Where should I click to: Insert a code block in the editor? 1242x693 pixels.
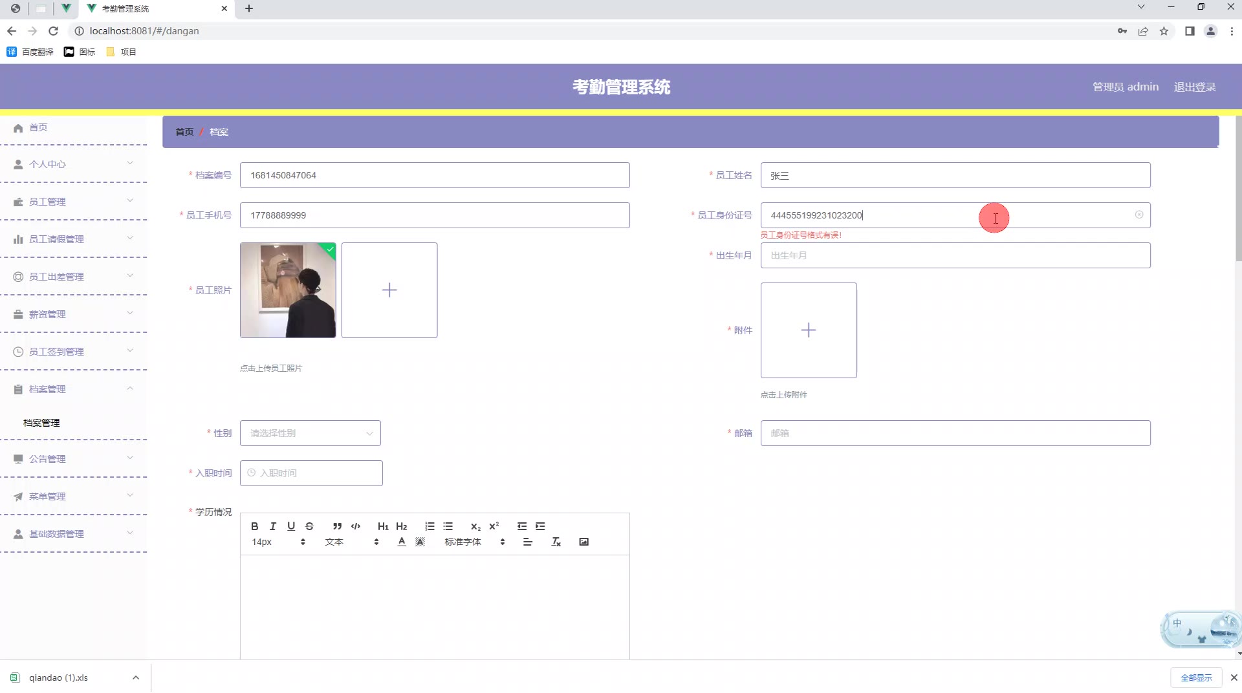[x=356, y=526]
